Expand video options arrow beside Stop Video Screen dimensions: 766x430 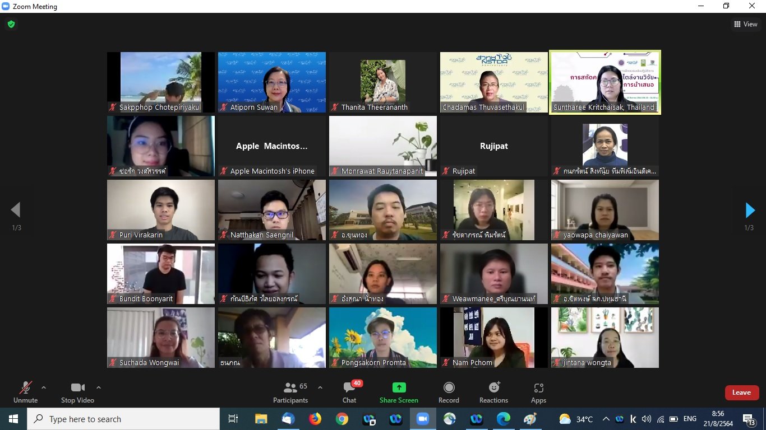pos(99,387)
